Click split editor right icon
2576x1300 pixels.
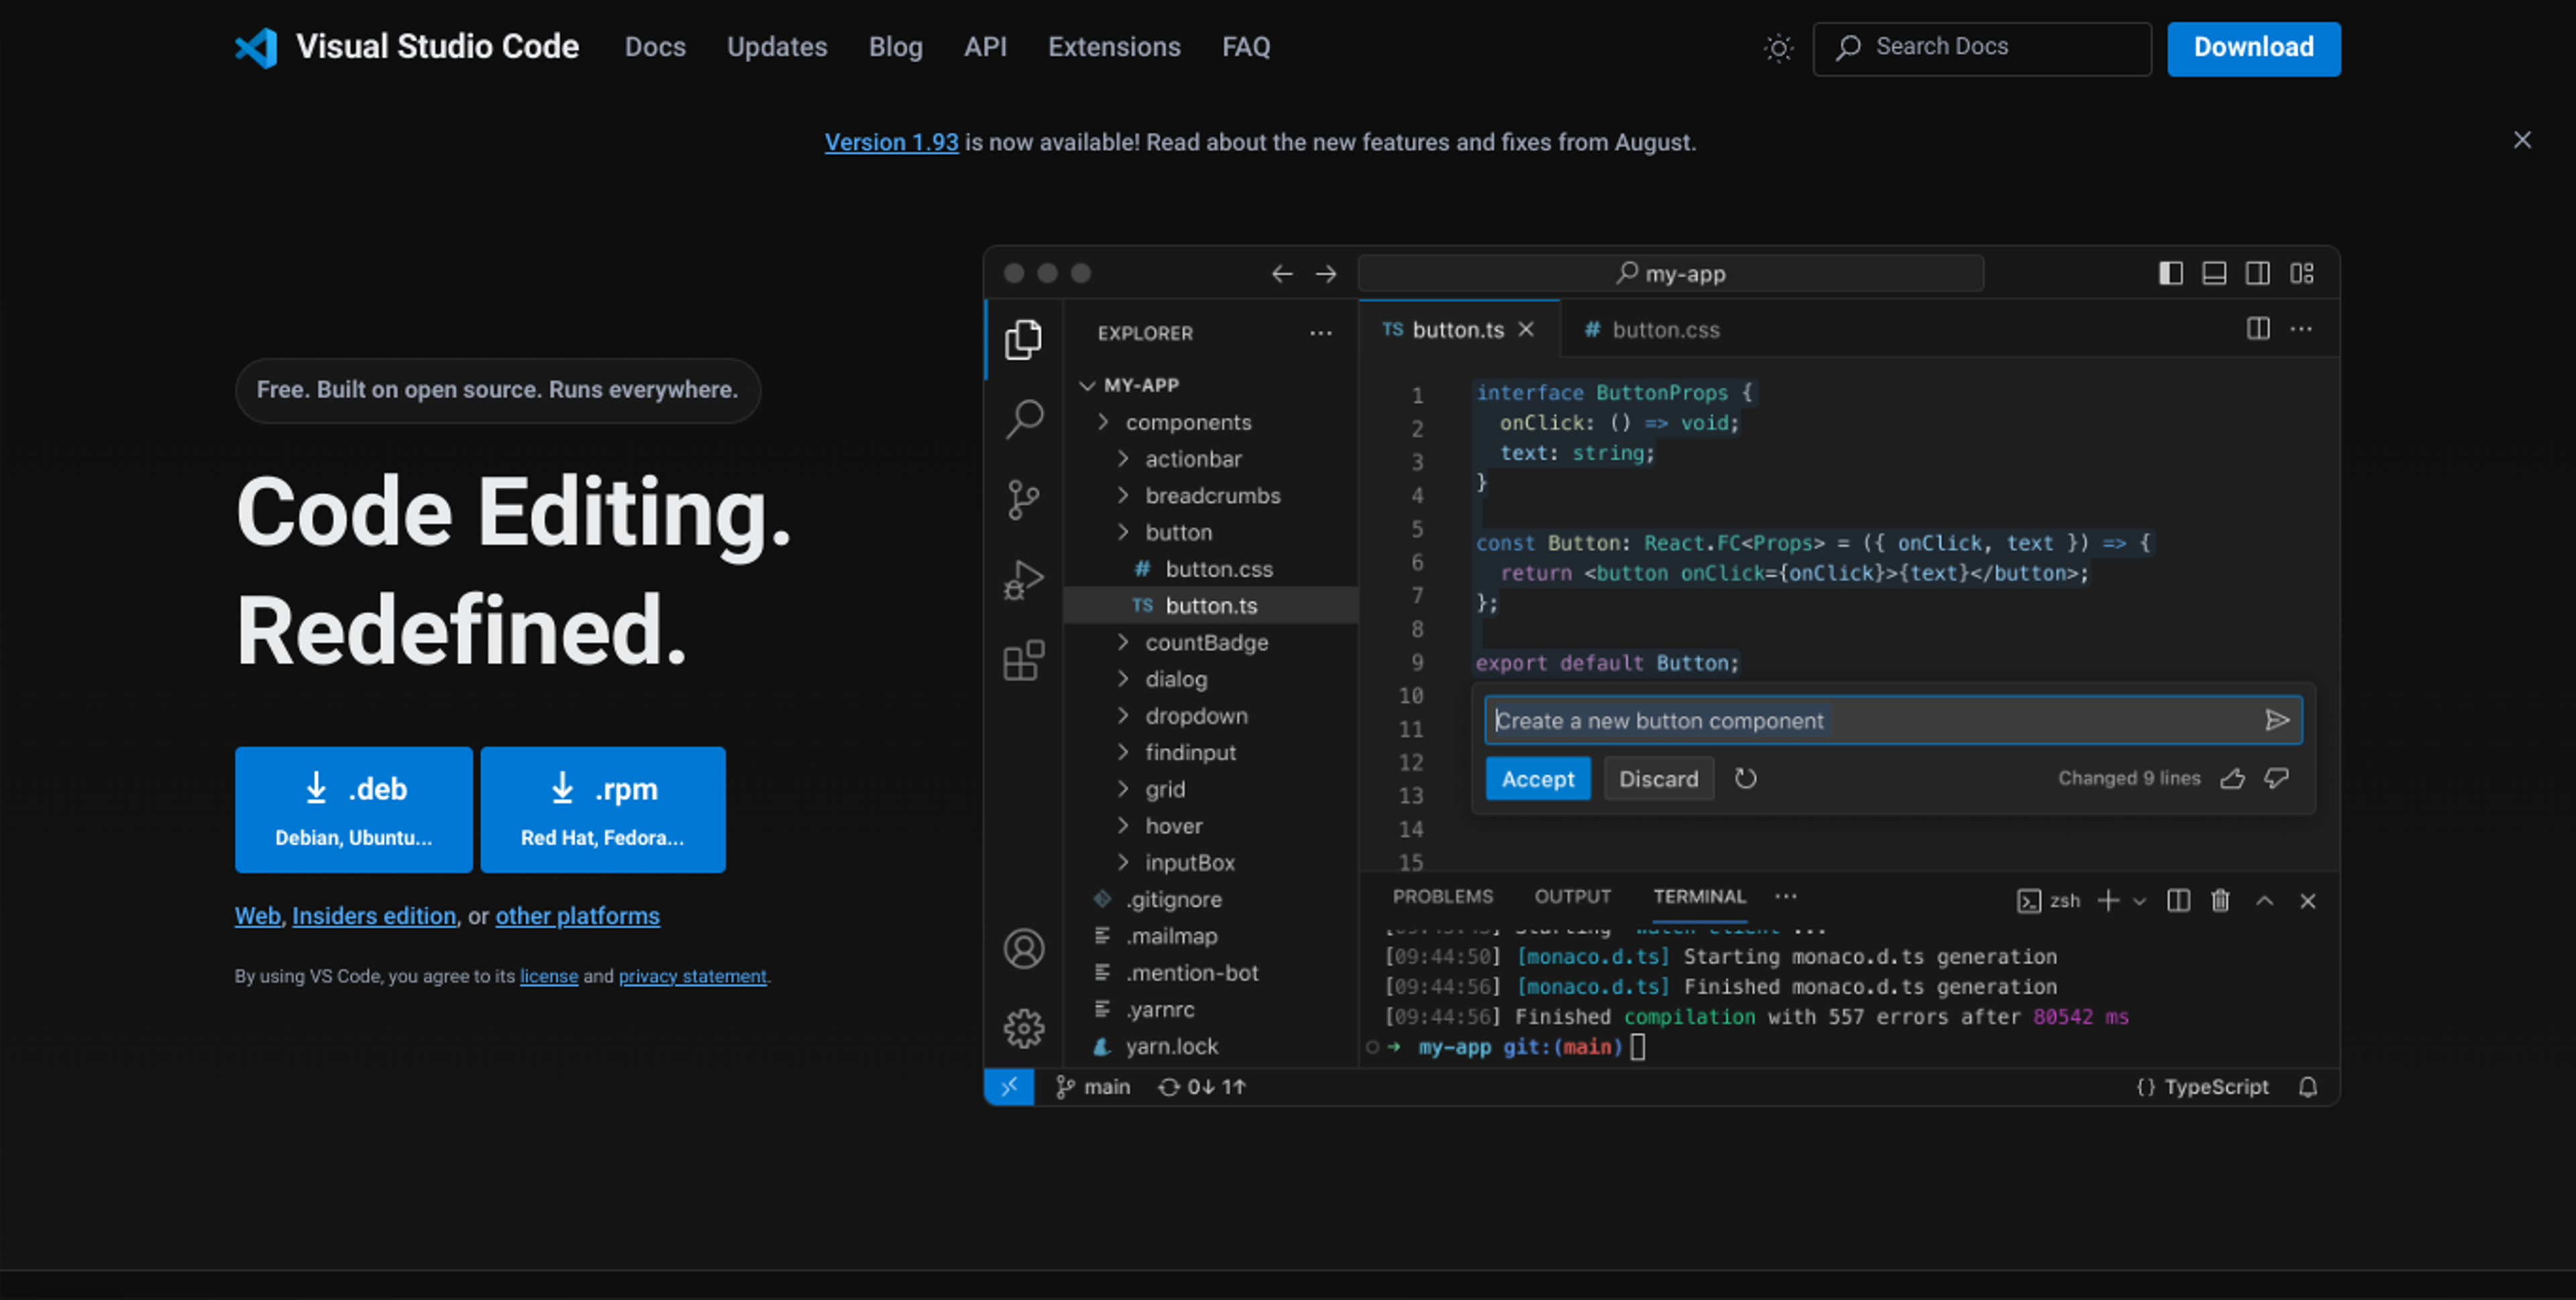2258,329
